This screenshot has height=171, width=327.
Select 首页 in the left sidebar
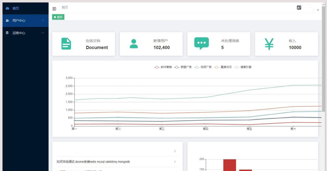(x=16, y=8)
